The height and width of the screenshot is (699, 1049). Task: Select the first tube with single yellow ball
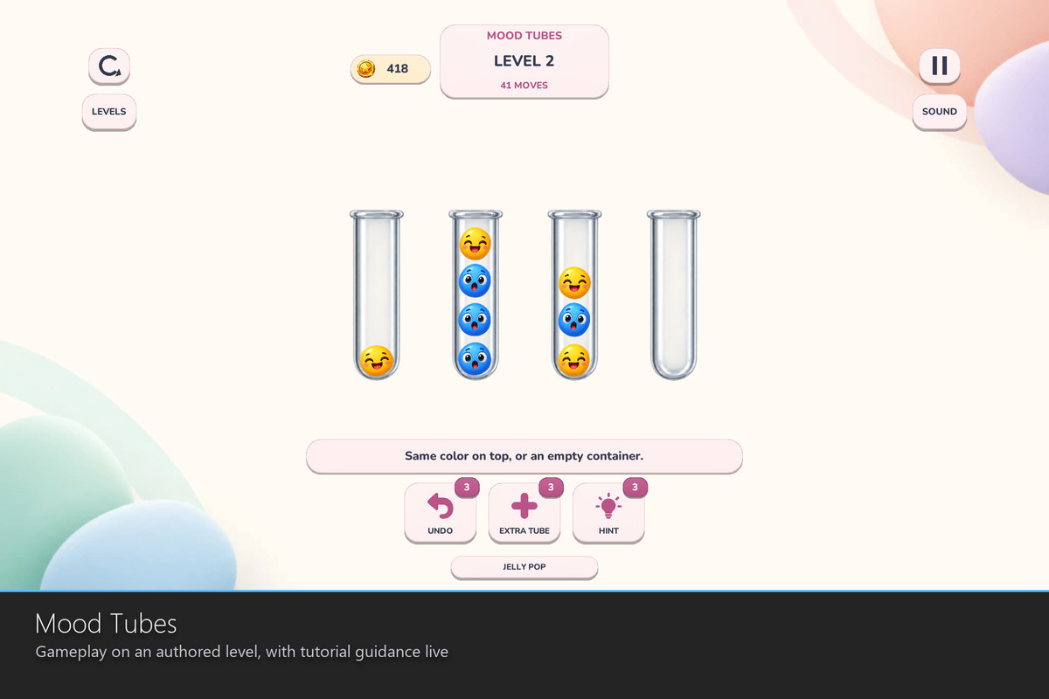[377, 294]
